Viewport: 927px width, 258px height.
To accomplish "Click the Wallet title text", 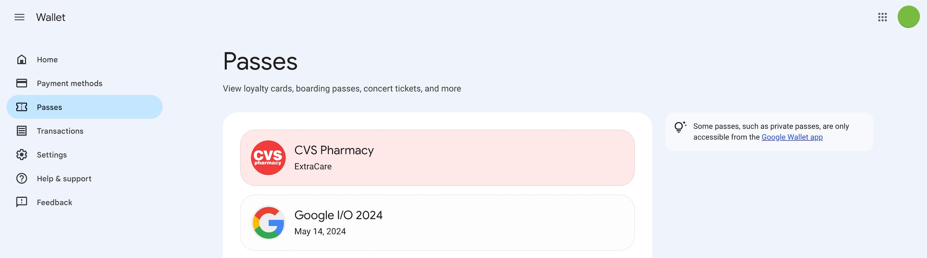I will (50, 17).
